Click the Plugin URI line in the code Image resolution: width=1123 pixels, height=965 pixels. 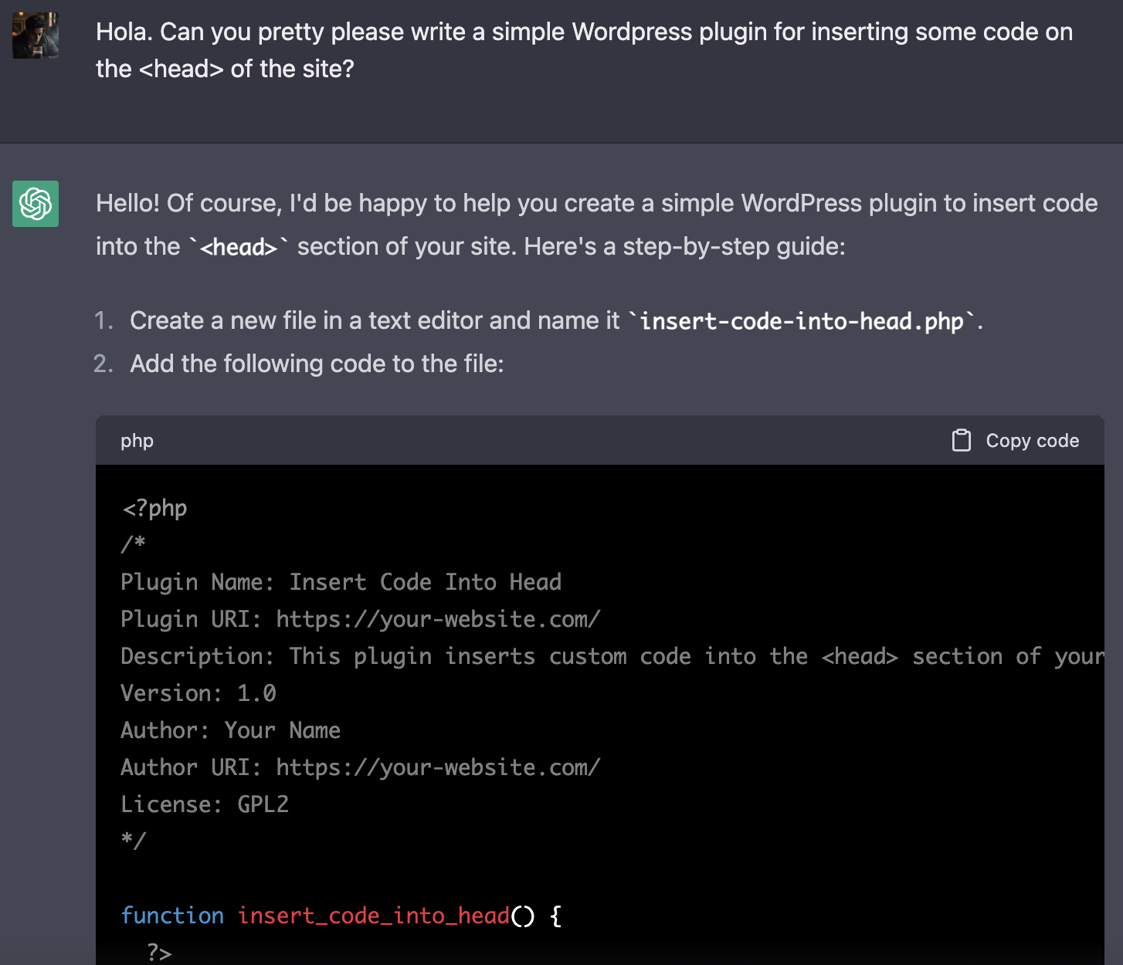(x=361, y=619)
